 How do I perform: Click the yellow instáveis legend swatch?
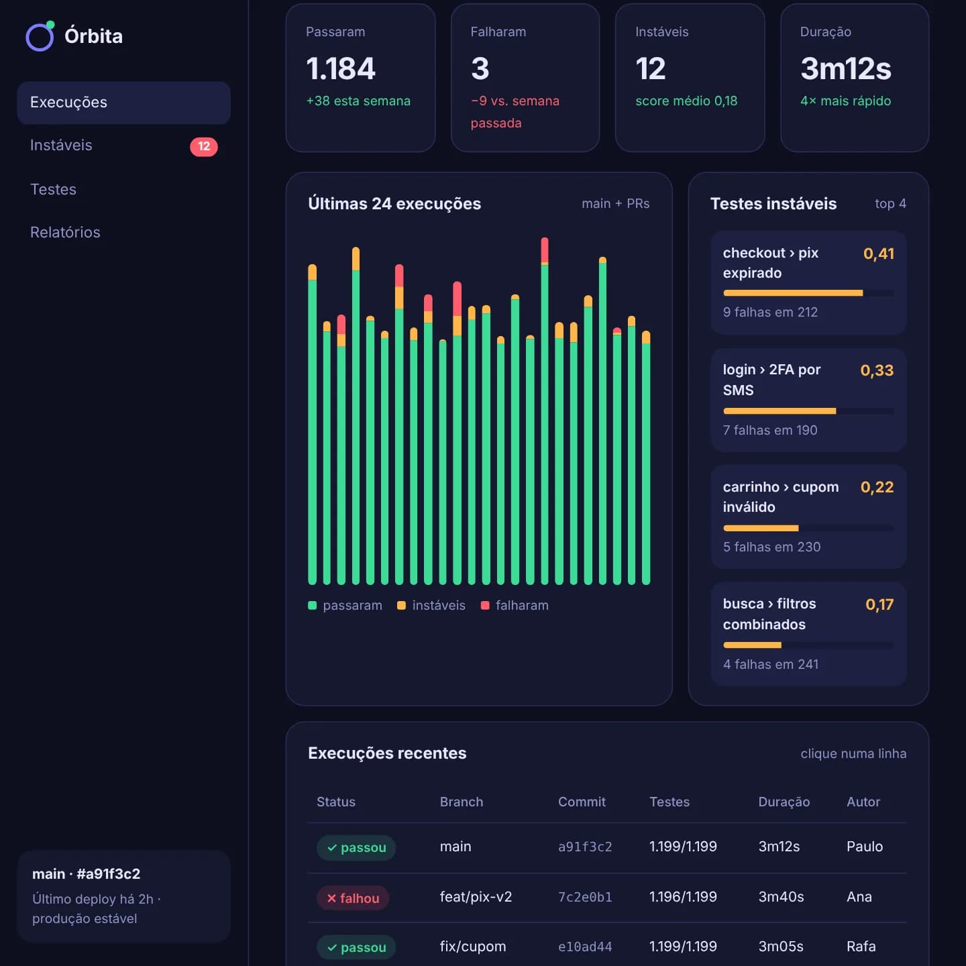[401, 606]
